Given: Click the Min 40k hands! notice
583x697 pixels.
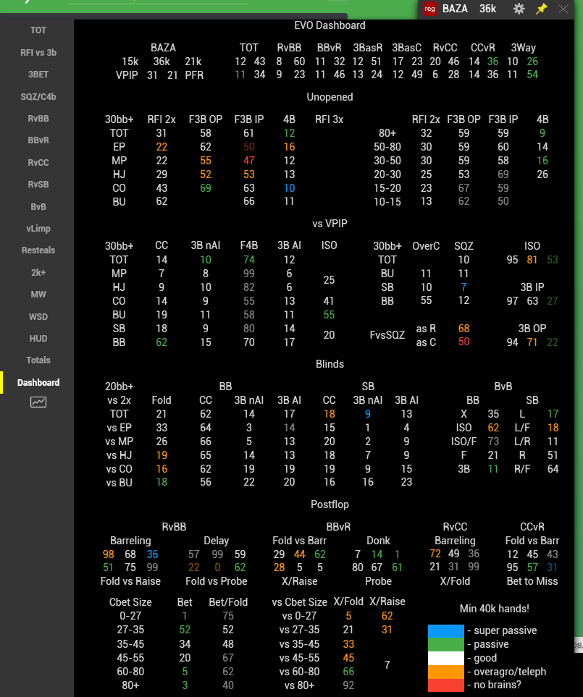Looking at the screenshot, I should click(x=494, y=609).
